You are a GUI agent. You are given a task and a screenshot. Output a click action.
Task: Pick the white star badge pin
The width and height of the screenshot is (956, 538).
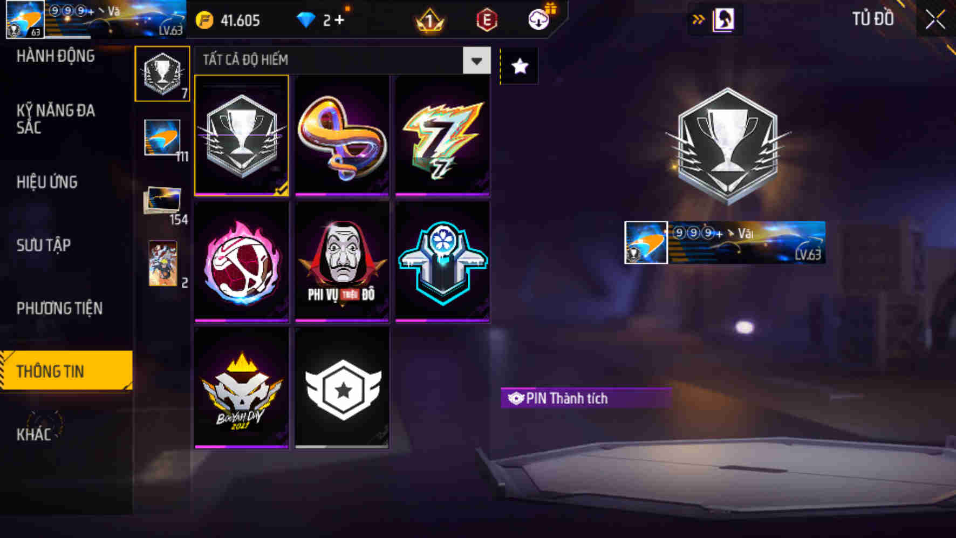click(342, 389)
